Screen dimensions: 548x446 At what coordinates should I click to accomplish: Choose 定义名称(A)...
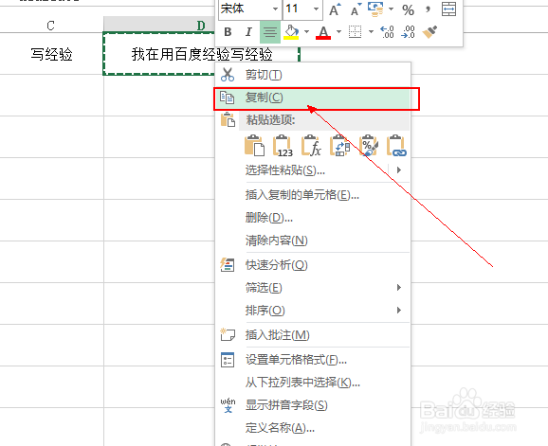tap(280, 428)
